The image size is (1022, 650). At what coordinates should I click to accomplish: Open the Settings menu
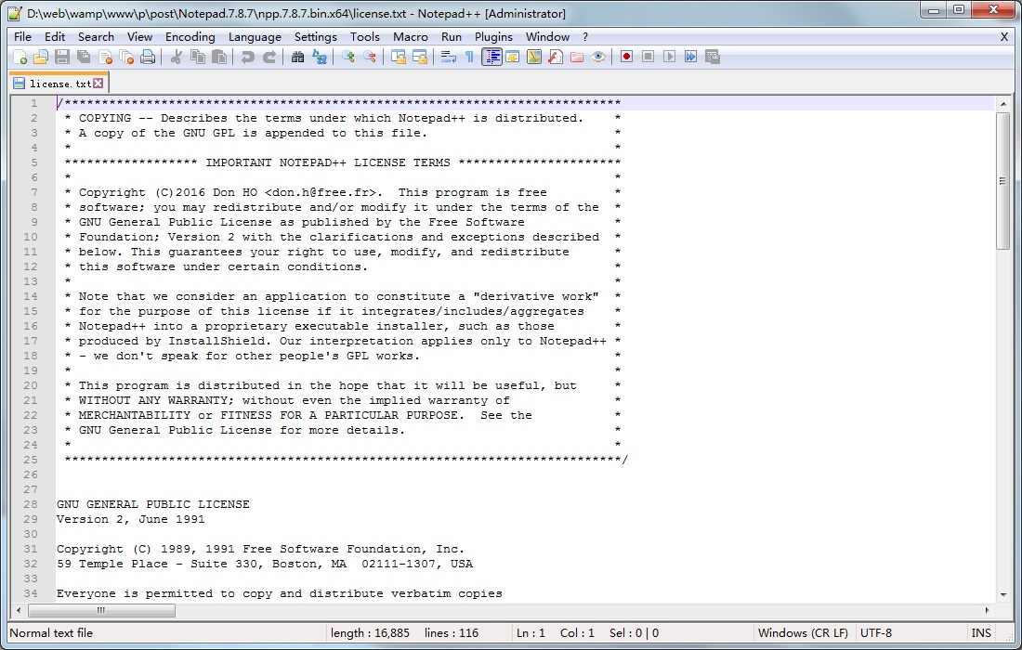316,37
